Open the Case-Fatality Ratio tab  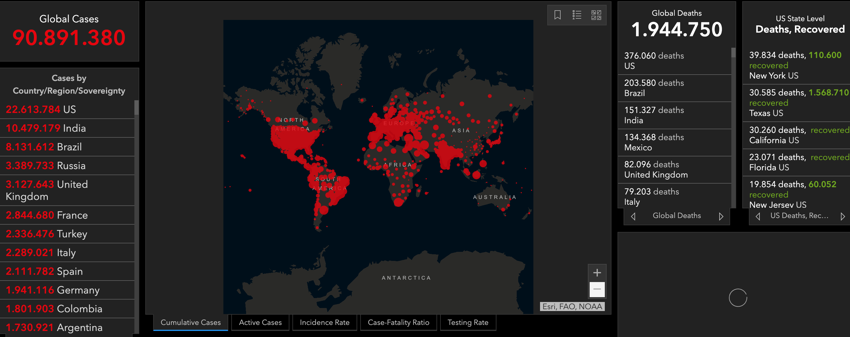pyautogui.click(x=398, y=323)
